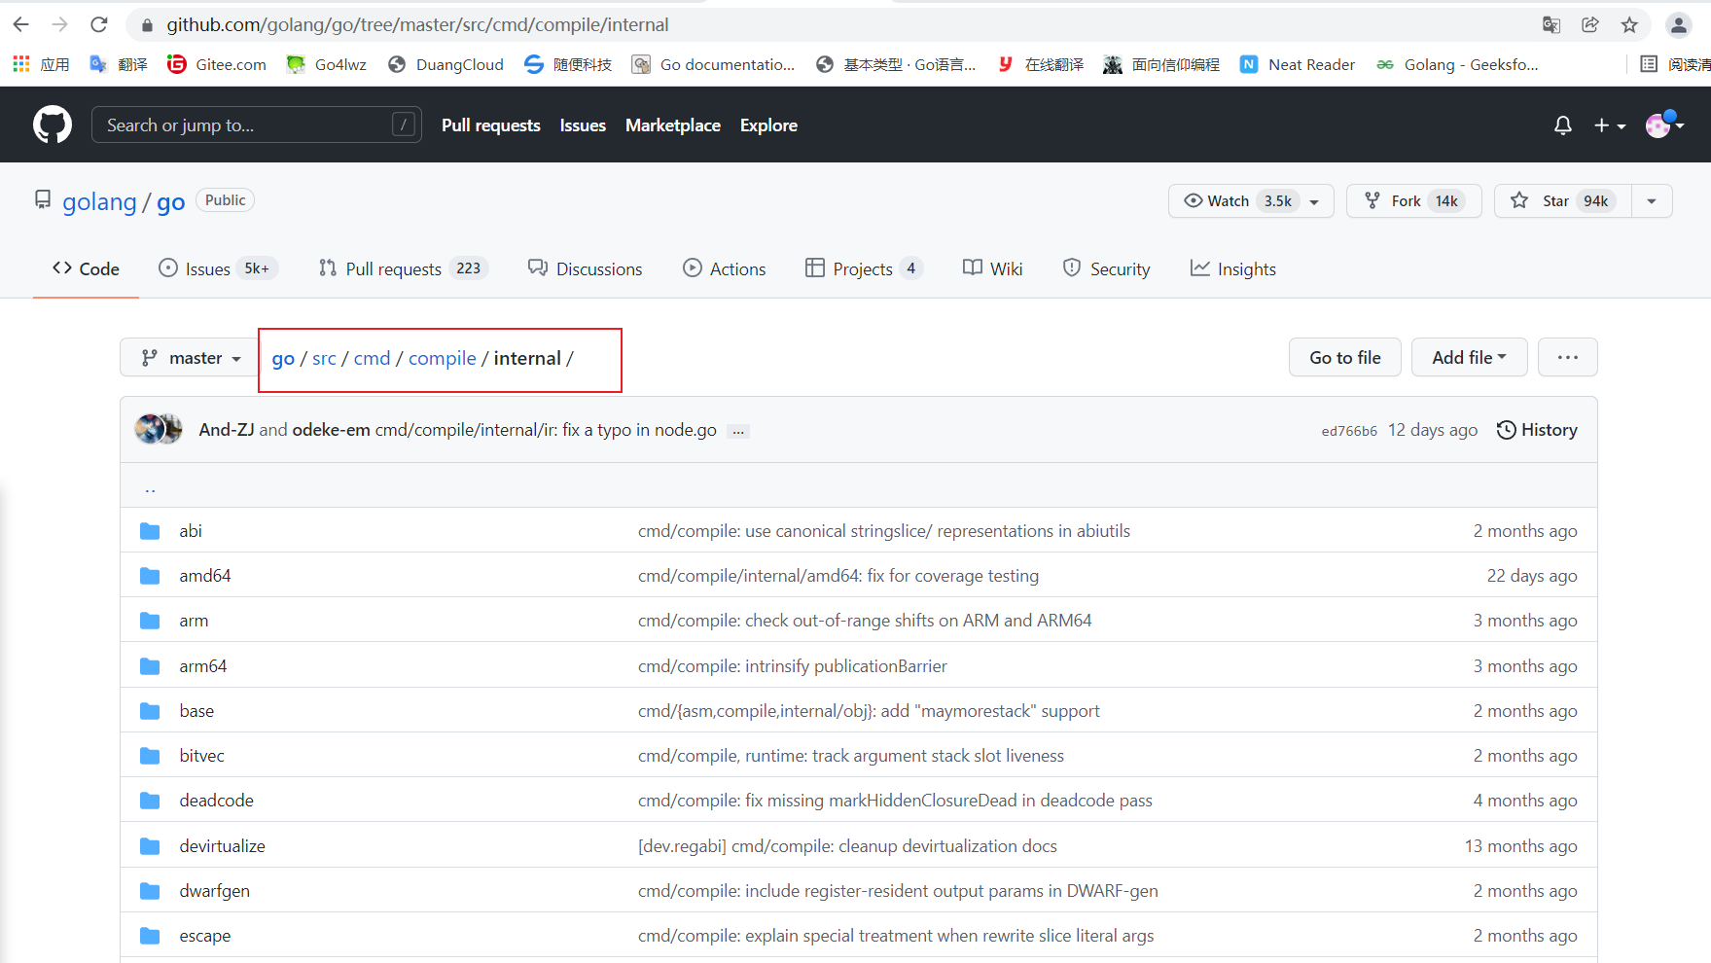
Task: Open the notifications bell
Action: 1562,125
